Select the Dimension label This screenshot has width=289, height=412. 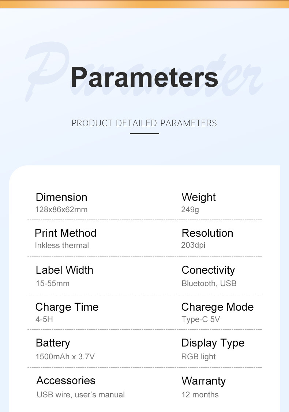pos(61,197)
